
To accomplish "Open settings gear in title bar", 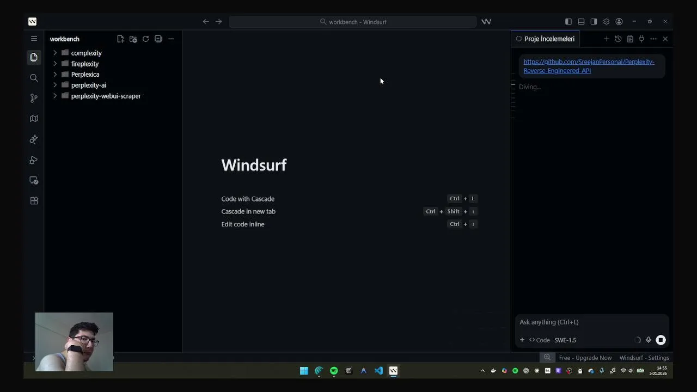I will pos(606,22).
